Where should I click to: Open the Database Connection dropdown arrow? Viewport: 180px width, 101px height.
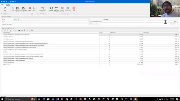89,24
